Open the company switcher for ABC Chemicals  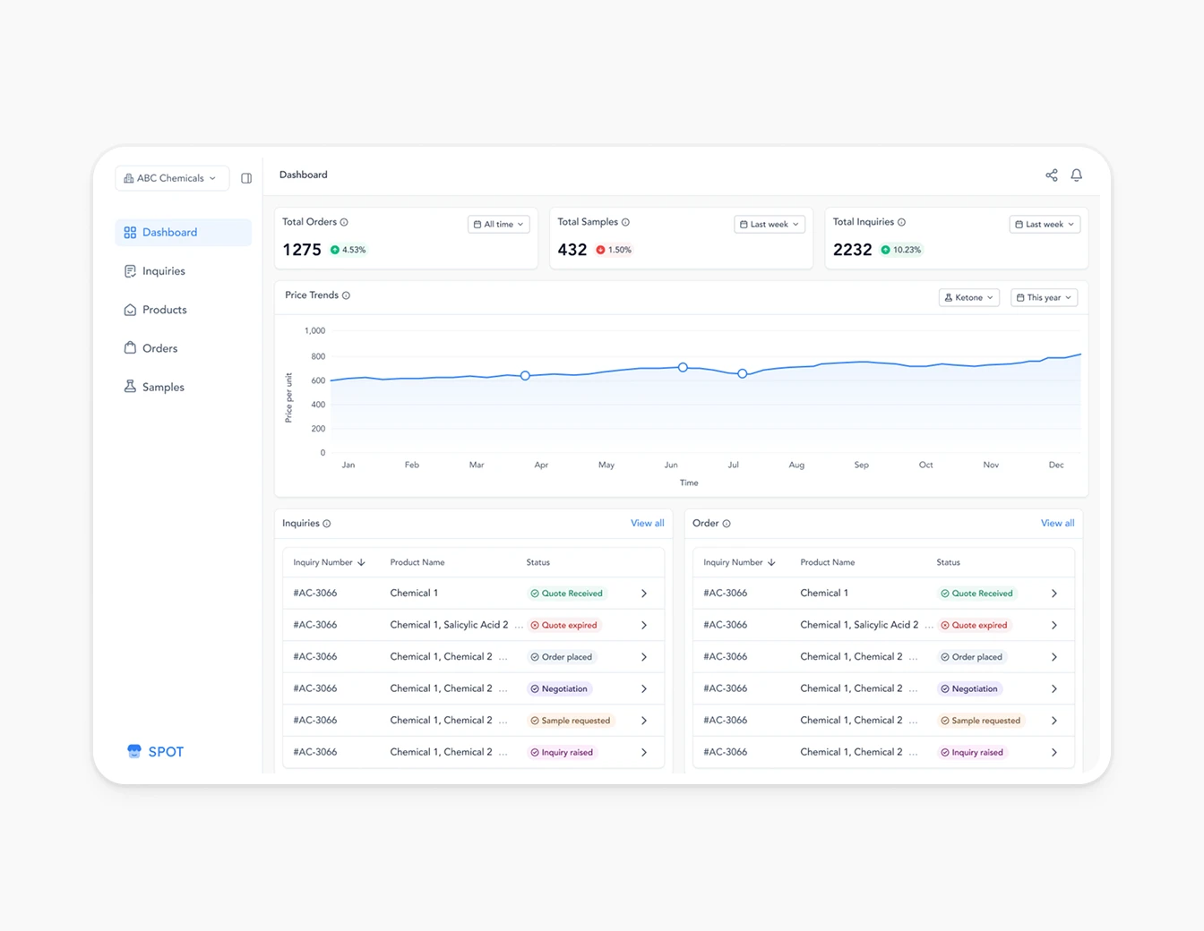171,177
